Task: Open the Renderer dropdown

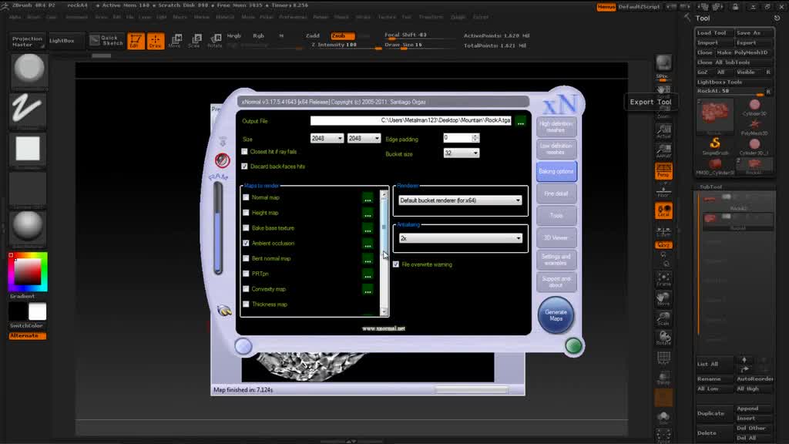Action: coord(460,200)
